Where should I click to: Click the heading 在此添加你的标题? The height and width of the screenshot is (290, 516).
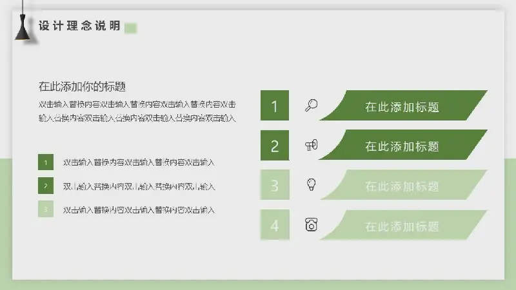pyautogui.click(x=82, y=86)
